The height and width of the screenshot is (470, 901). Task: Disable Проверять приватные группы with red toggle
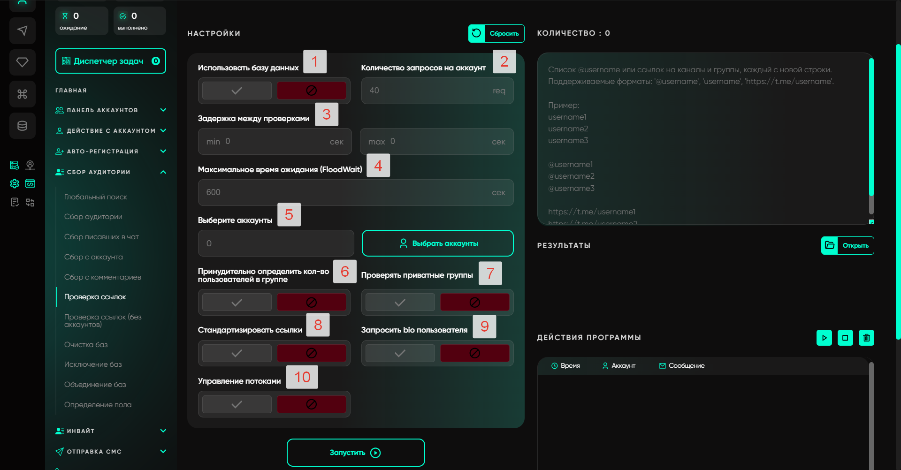click(x=474, y=303)
